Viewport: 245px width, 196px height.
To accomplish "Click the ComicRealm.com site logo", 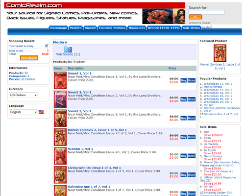I will (34, 5).
